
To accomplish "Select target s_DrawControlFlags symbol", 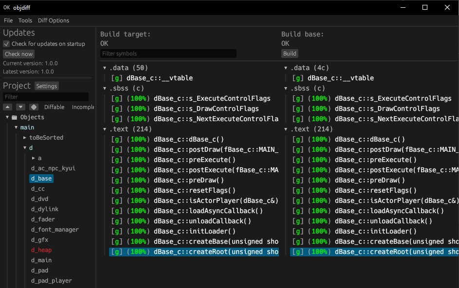I will pos(184,109).
